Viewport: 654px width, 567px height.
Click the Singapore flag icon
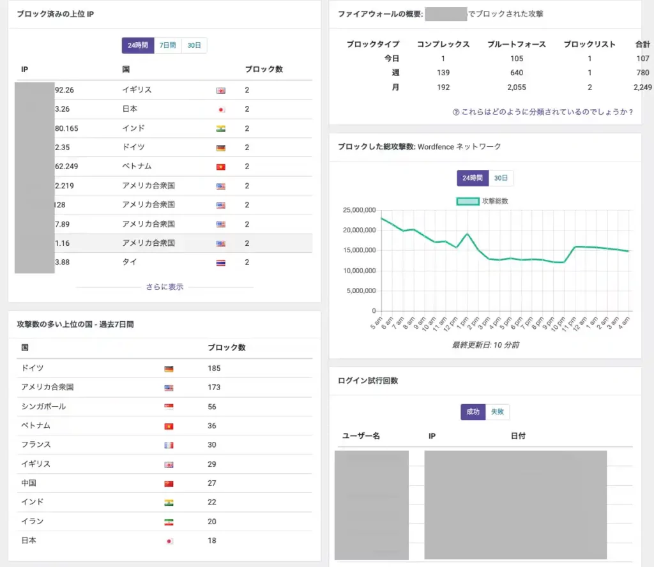point(169,407)
